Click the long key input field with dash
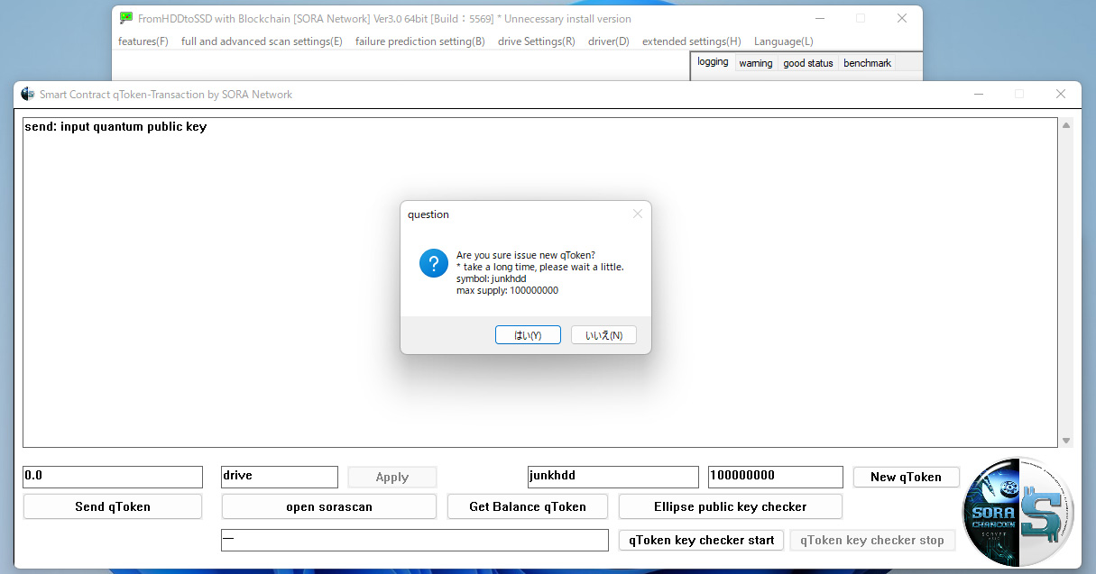1096x574 pixels. pos(415,540)
